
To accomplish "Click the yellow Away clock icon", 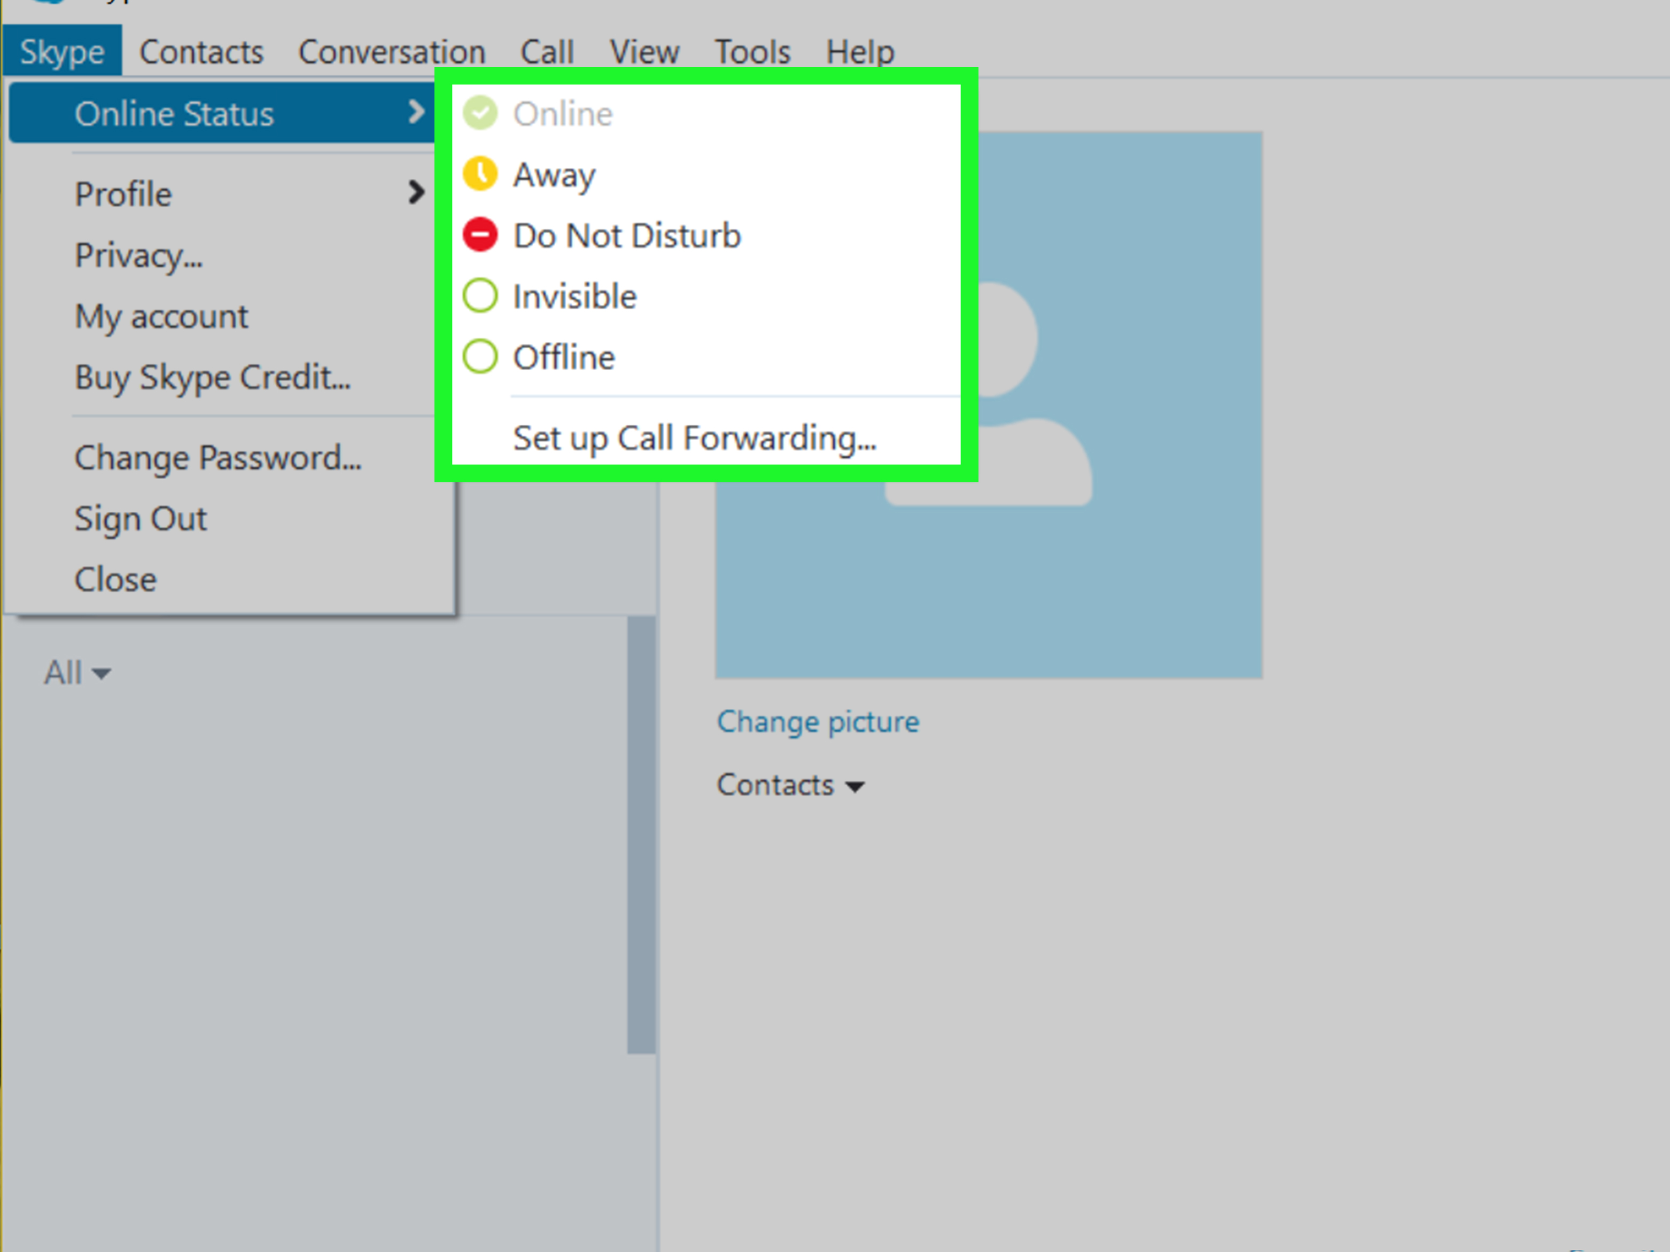I will [x=480, y=174].
